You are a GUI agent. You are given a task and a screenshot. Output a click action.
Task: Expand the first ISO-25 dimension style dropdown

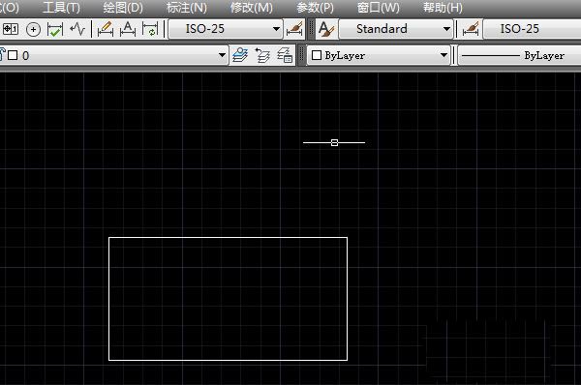coord(276,29)
